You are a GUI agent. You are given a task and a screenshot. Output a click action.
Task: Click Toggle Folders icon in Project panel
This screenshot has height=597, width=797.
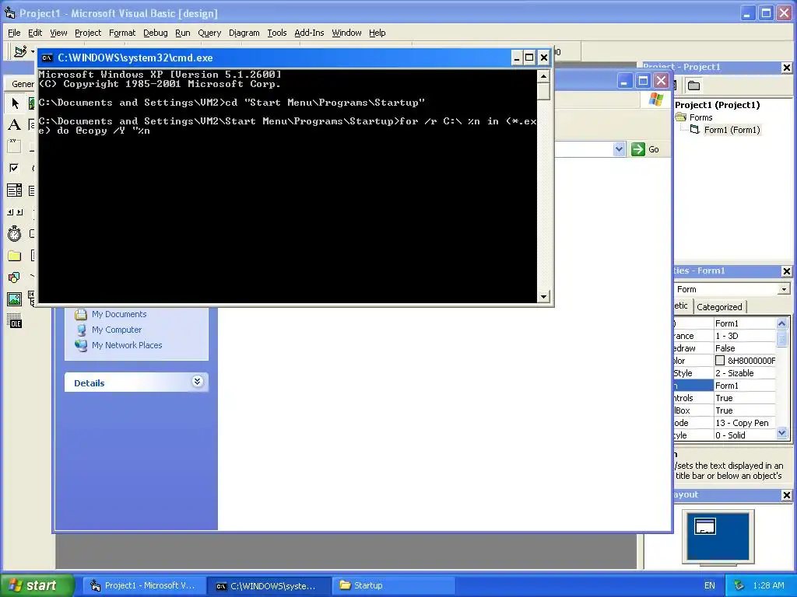[693, 86]
